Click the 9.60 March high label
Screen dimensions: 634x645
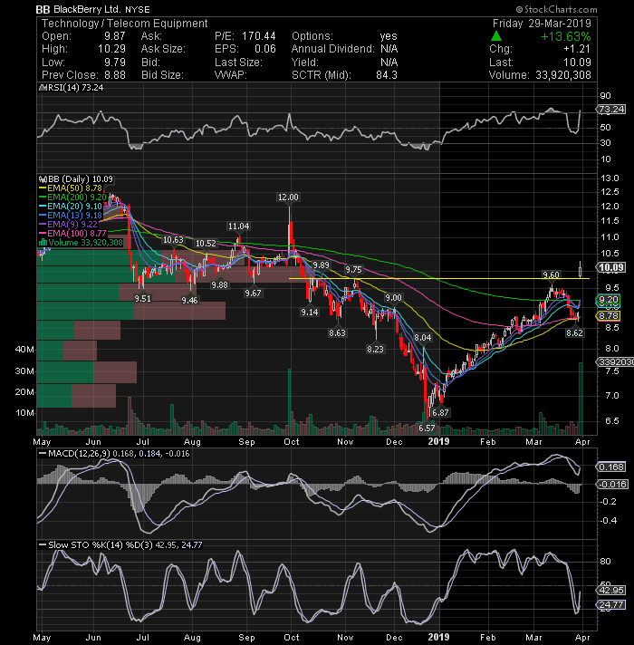click(x=551, y=274)
